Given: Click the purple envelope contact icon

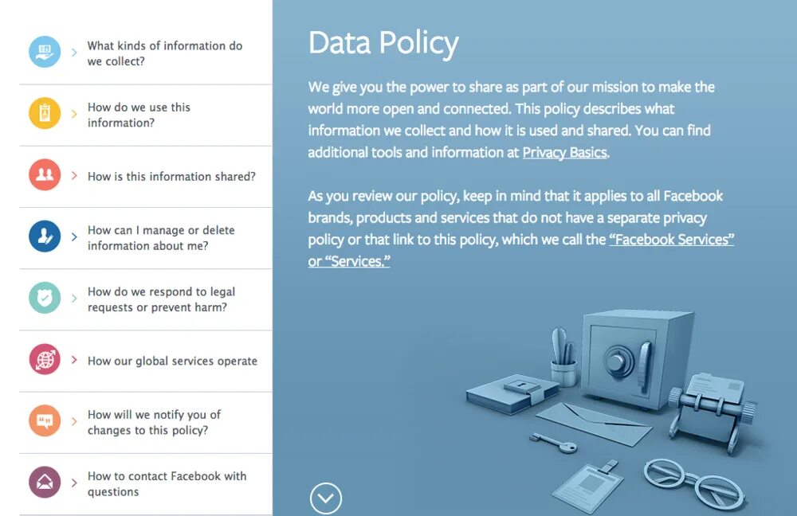Looking at the screenshot, I should pos(45,483).
